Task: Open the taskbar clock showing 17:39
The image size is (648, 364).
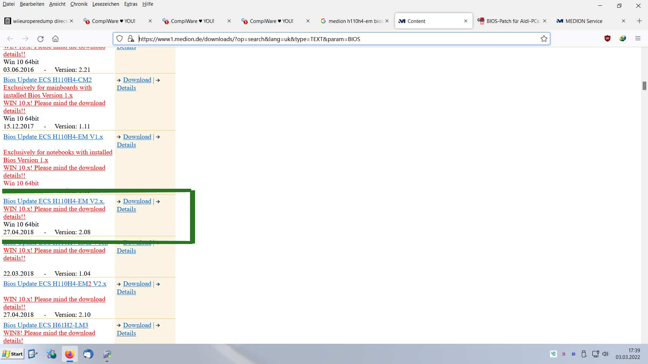Action: pyautogui.click(x=628, y=354)
